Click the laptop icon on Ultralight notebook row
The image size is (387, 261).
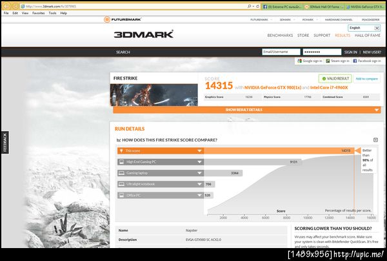121,184
